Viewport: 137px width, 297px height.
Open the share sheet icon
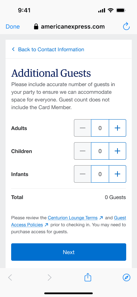coord(88,277)
